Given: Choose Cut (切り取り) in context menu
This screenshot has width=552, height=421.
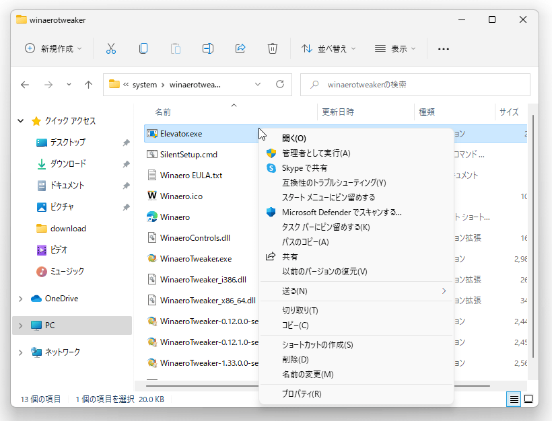Looking at the screenshot, I should 356,310.
